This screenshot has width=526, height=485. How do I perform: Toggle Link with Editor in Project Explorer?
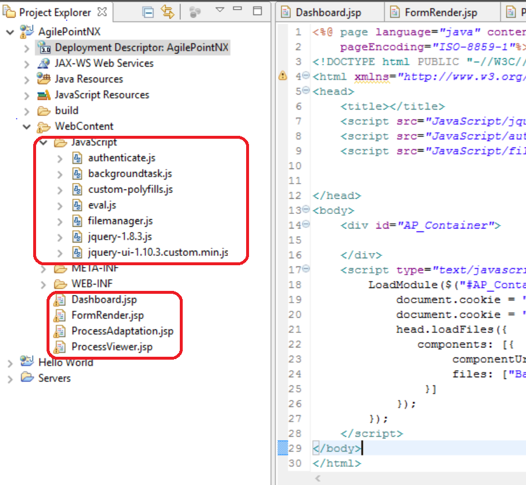click(x=168, y=12)
